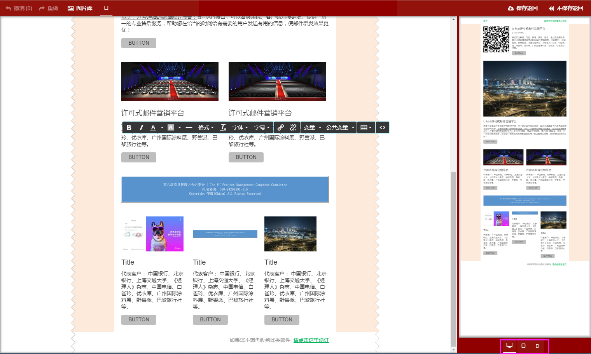Click 保存返回 to save and return
This screenshot has height=354, width=591.
[523, 8]
